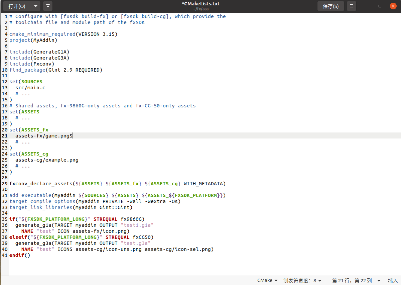The width and height of the screenshot is (401, 285).
Task: Click on fxconv_declare_assets line
Action: (118, 184)
